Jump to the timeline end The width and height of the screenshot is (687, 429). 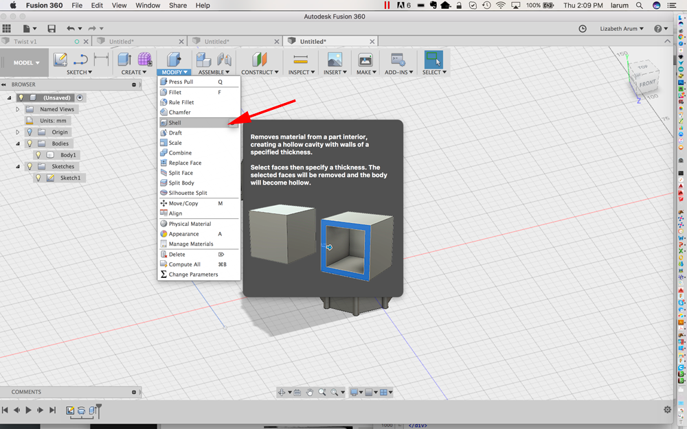click(x=53, y=410)
